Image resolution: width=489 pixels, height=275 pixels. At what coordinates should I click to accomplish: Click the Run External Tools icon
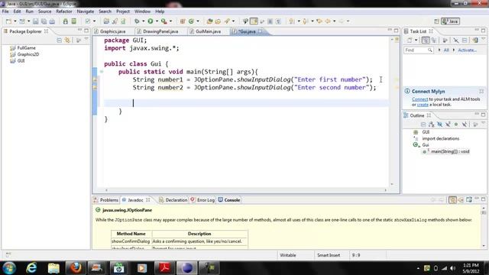(164, 21)
